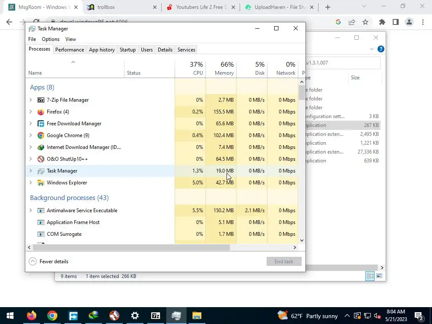This screenshot has height=324, width=432.
Task: Click the Chrome share page icon
Action: pos(352,22)
